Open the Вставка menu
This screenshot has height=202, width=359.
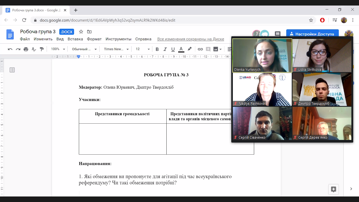pos(75,39)
